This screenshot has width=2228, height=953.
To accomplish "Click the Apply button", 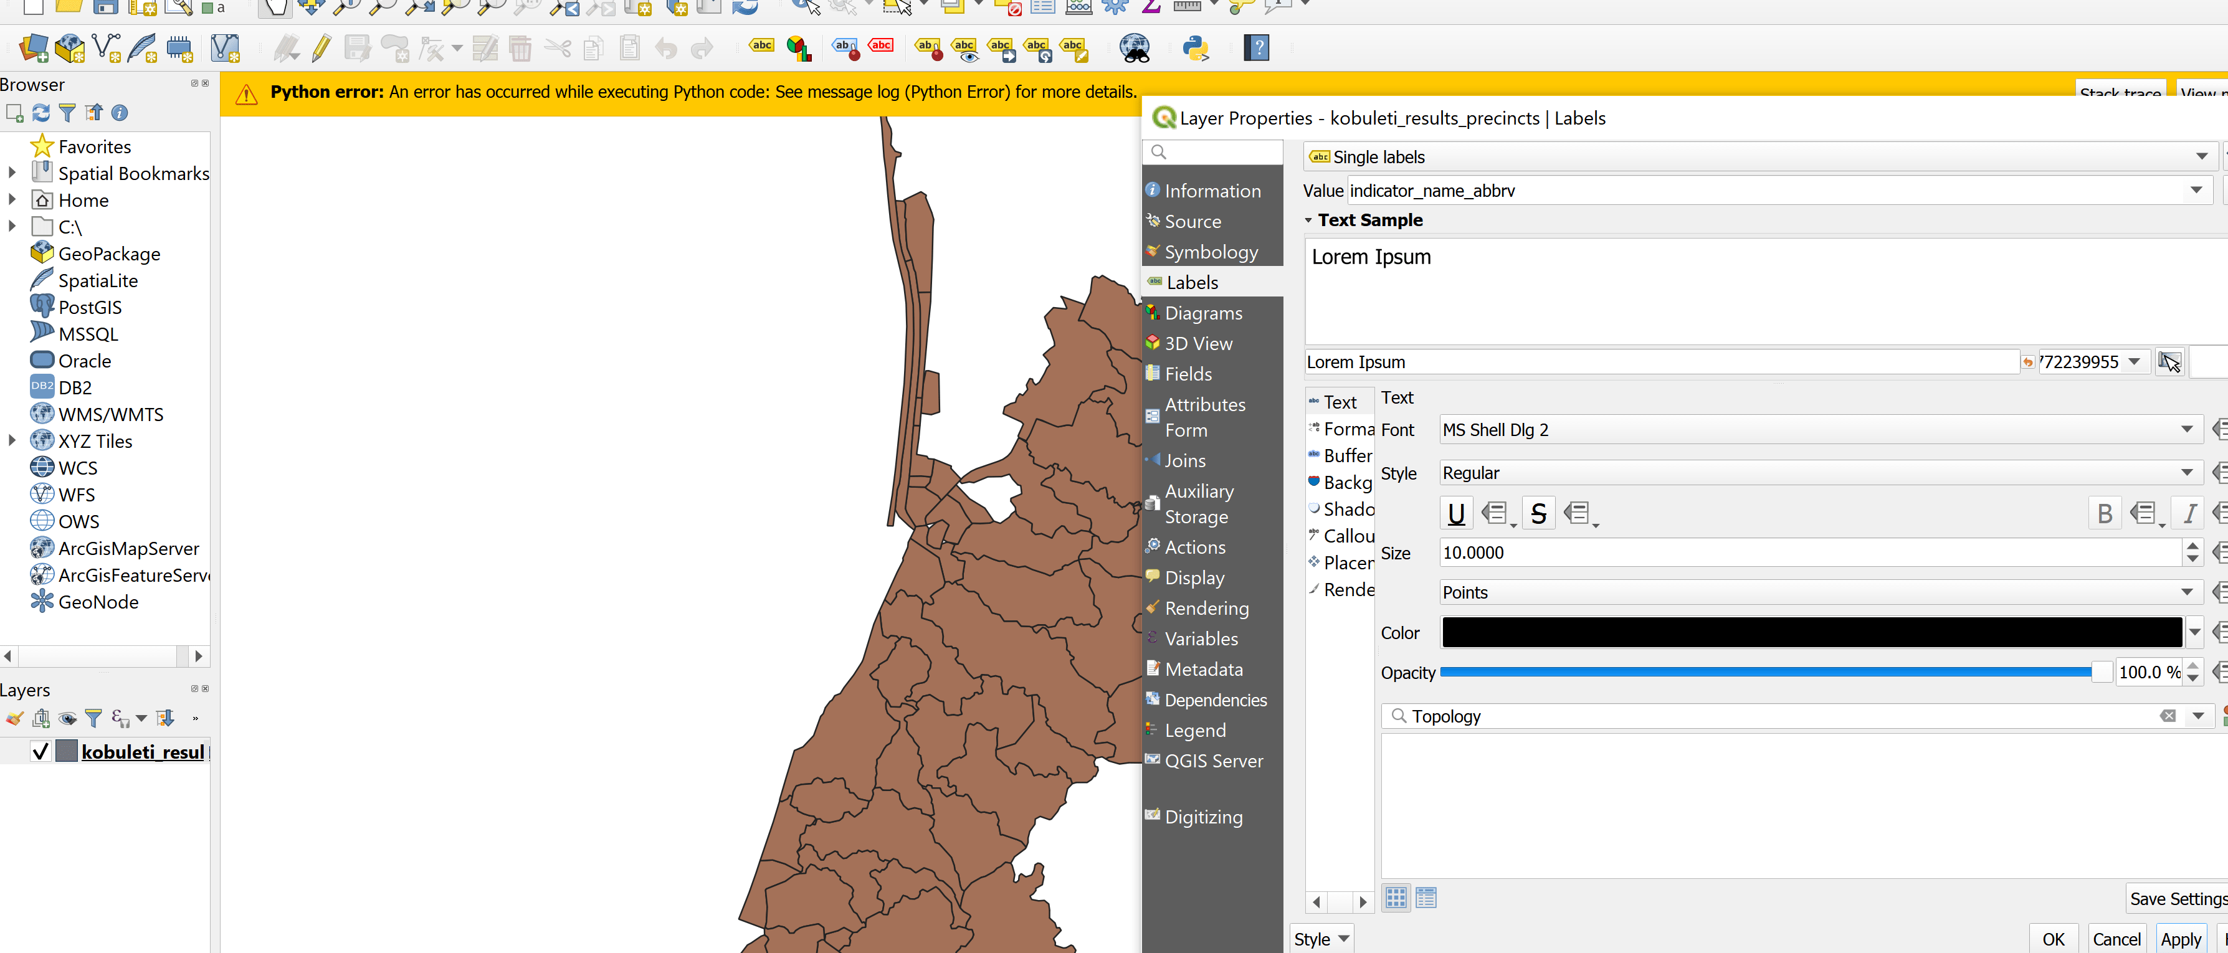I will 2181,939.
